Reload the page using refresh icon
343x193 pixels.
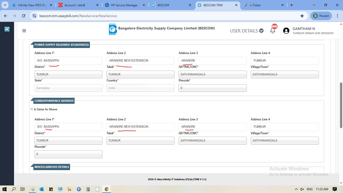point(24,16)
